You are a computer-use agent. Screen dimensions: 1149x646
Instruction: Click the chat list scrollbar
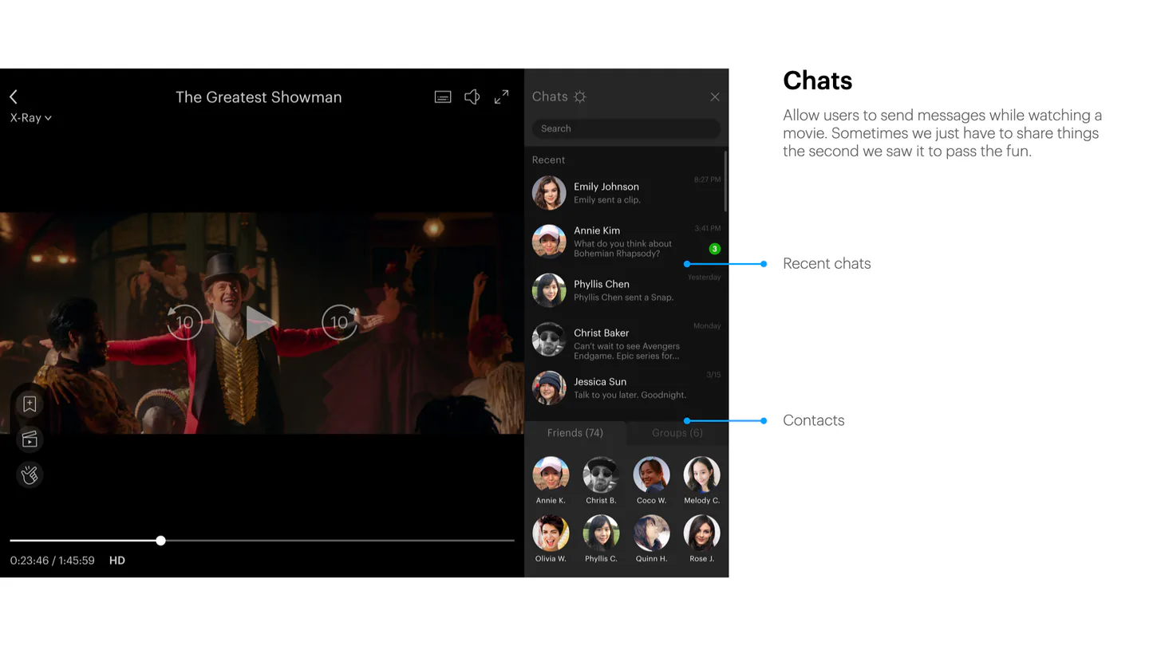pyautogui.click(x=725, y=181)
